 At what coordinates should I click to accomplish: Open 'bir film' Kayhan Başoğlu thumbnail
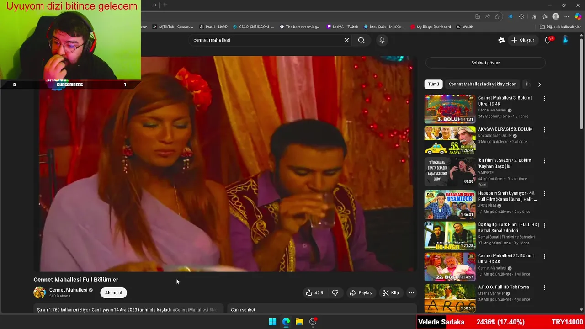pos(450,171)
